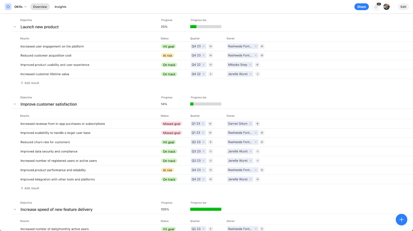Remove owner from product performance and reliability row

256,170
